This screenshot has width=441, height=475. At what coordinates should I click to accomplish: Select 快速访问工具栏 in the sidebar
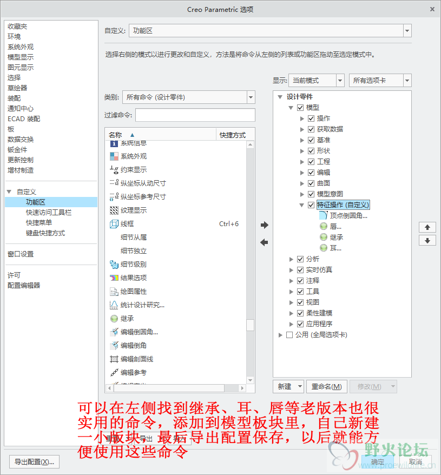point(49,213)
